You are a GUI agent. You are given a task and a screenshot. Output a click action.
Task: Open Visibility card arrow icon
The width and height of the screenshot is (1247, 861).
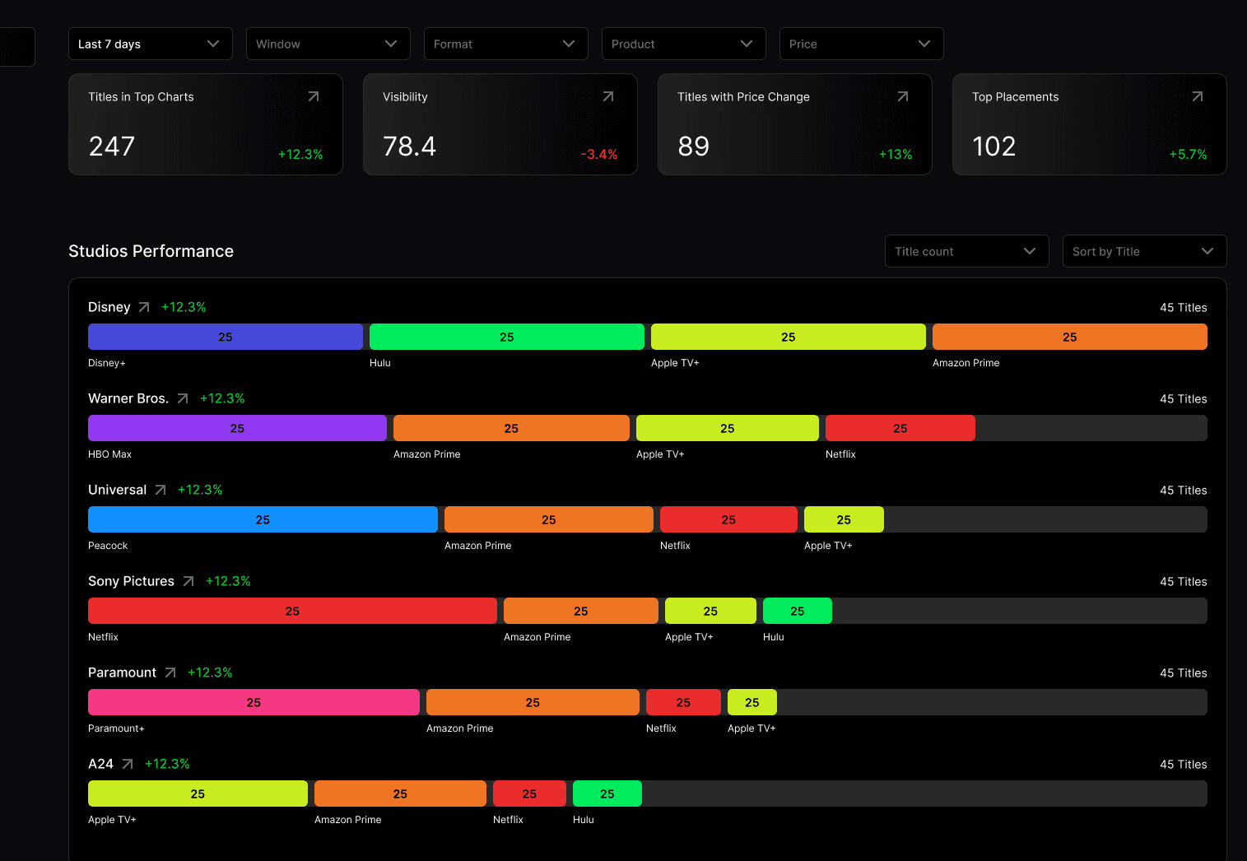608,96
